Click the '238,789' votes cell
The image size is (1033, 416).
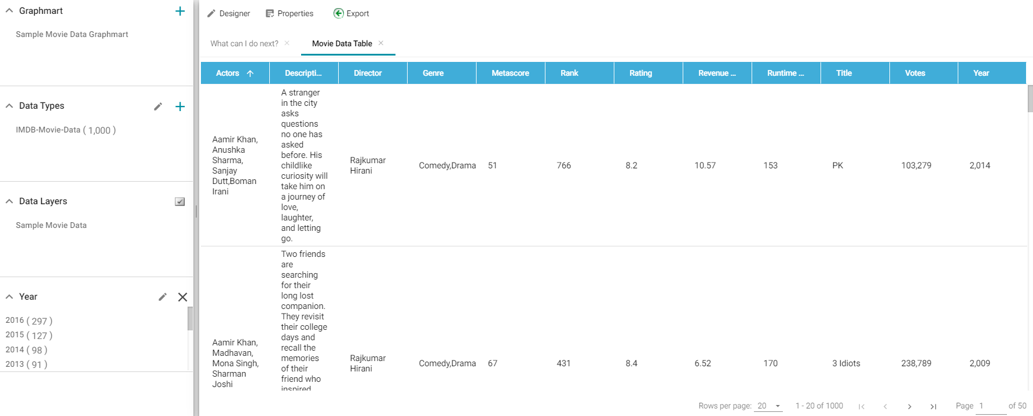[x=916, y=363]
